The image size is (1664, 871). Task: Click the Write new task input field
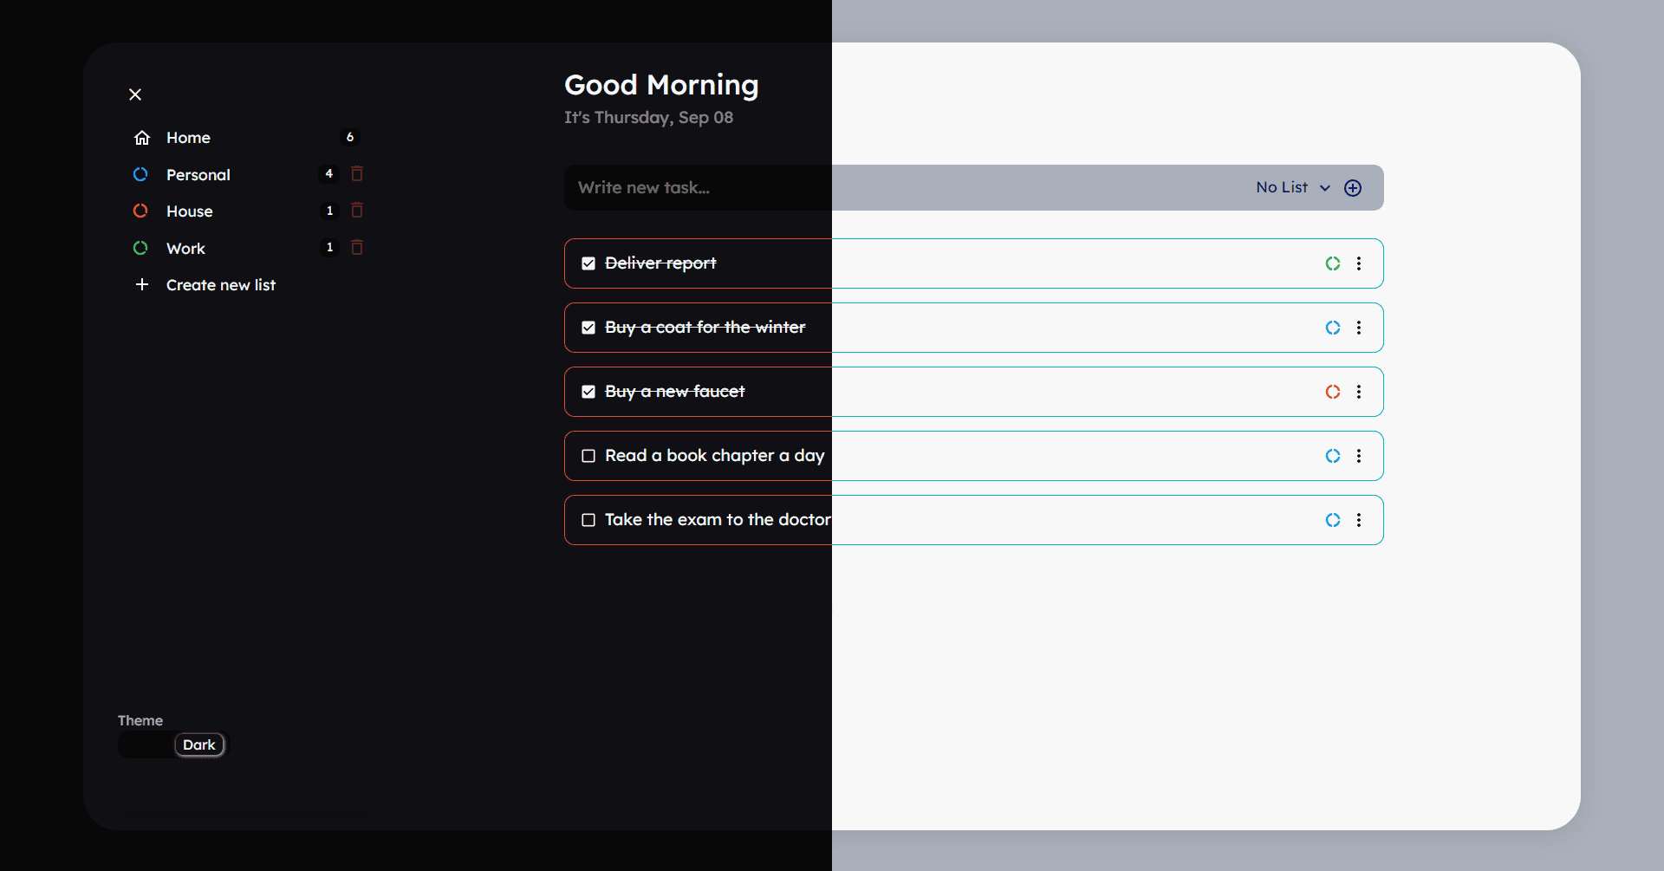901,188
